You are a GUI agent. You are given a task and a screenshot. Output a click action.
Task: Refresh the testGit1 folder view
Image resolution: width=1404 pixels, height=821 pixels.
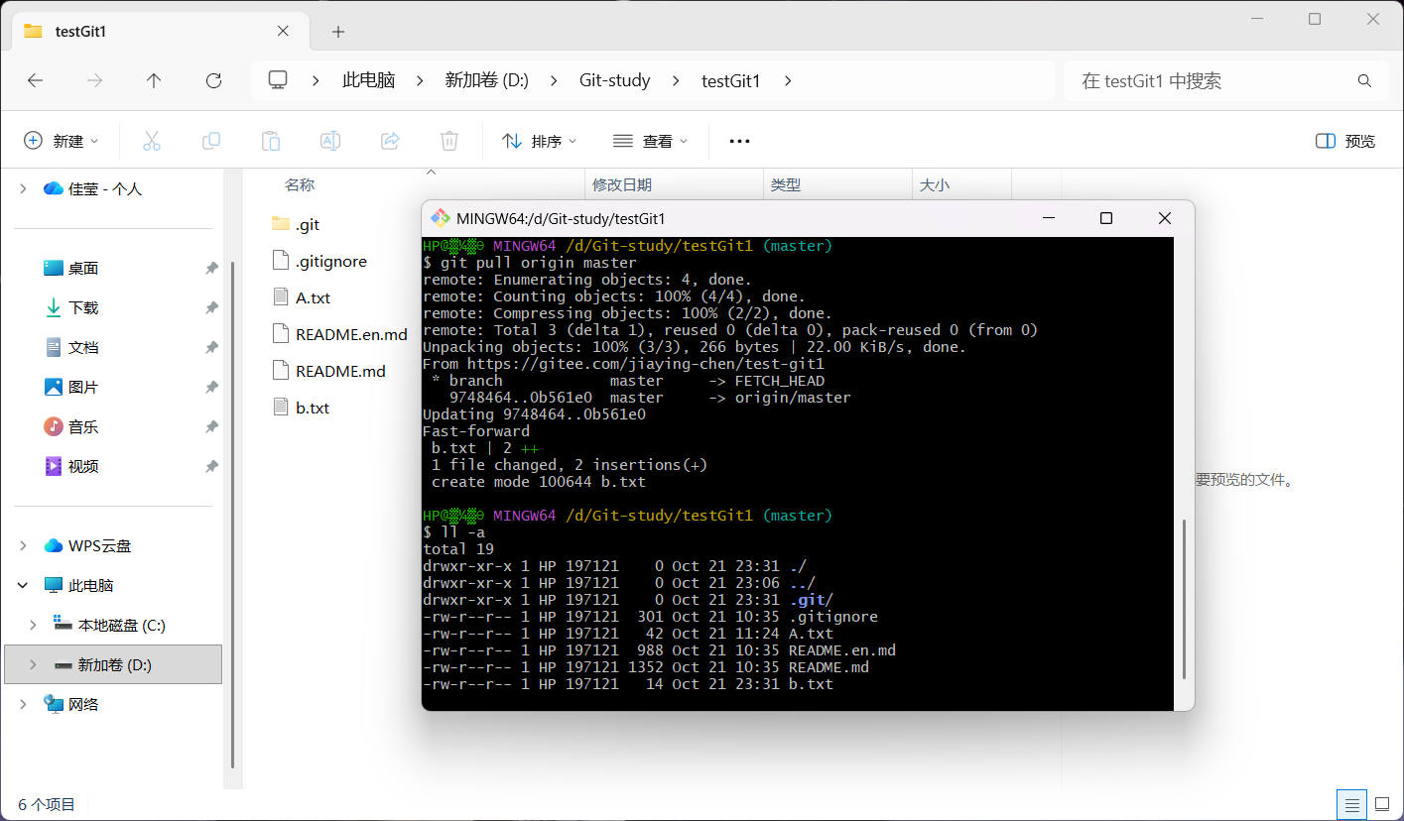point(213,80)
